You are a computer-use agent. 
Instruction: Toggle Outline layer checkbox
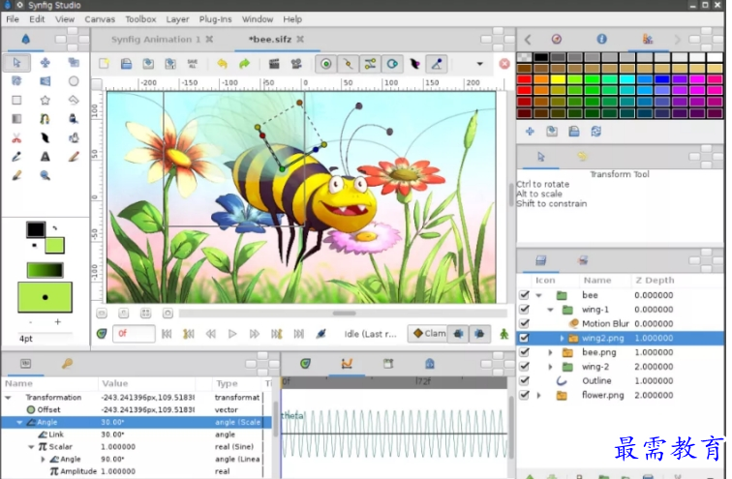pyautogui.click(x=524, y=380)
